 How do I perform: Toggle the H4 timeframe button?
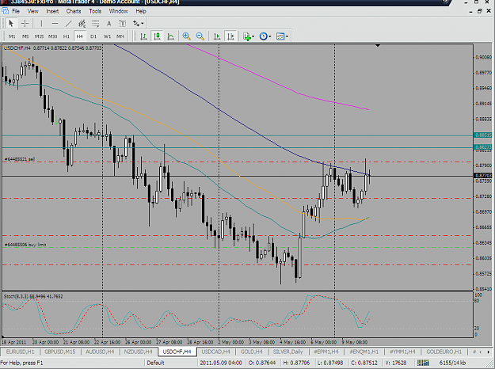pos(79,36)
